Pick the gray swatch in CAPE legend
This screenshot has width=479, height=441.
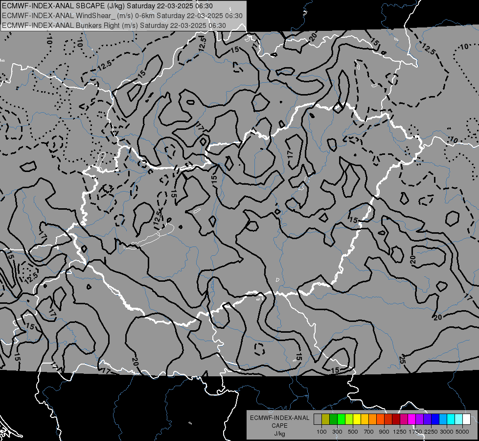click(x=318, y=419)
